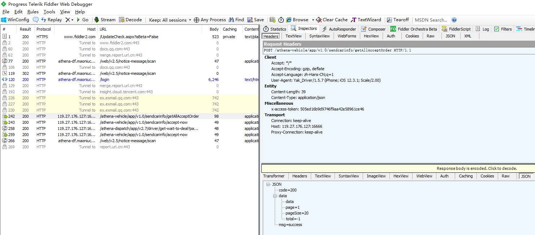Click the Any Process target picker
The width and height of the screenshot is (535, 235).
[210, 20]
